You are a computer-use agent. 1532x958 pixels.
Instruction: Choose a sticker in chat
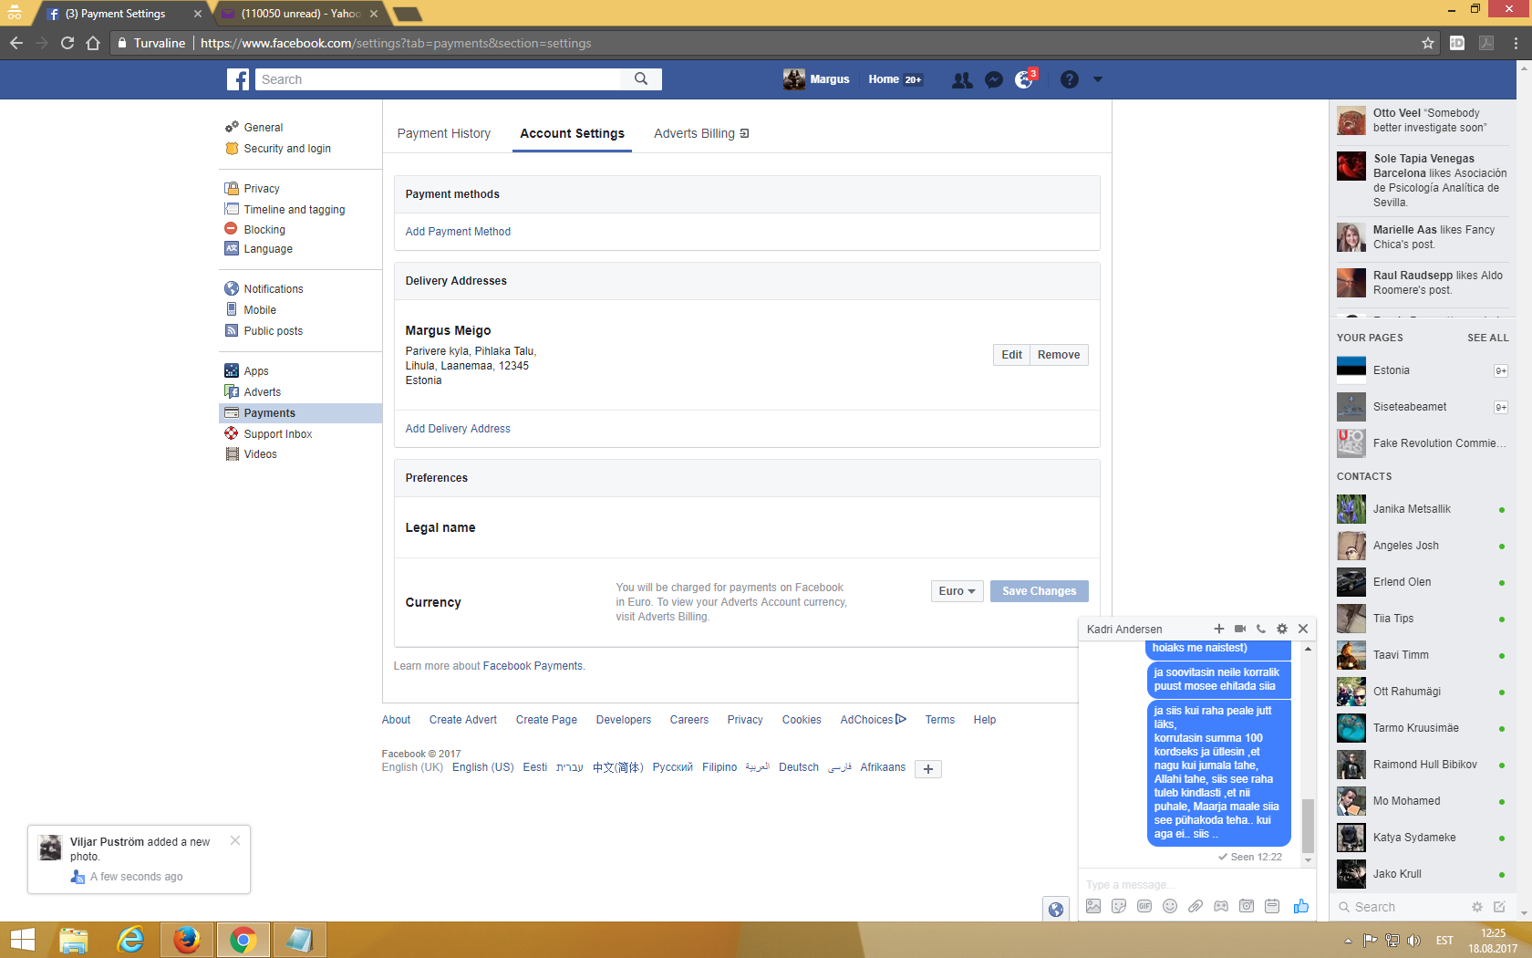pos(1119,906)
